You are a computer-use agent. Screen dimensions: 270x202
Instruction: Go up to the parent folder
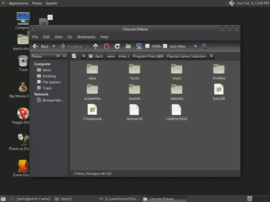(x=95, y=46)
